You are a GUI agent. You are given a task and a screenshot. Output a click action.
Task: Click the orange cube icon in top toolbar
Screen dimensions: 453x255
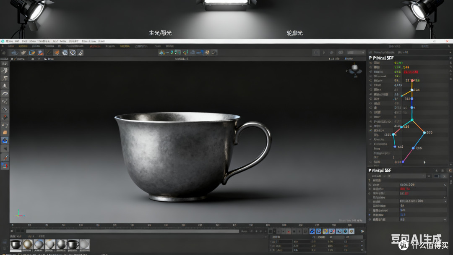(57, 53)
